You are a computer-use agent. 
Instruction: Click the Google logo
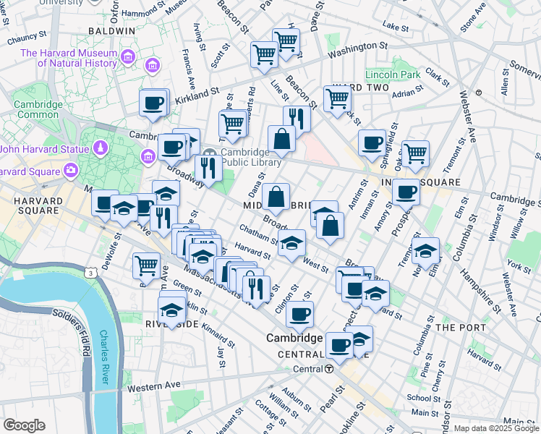[x=24, y=425]
